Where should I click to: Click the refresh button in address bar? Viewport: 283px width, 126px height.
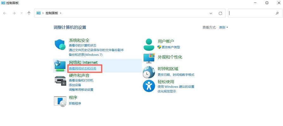tap(220, 13)
